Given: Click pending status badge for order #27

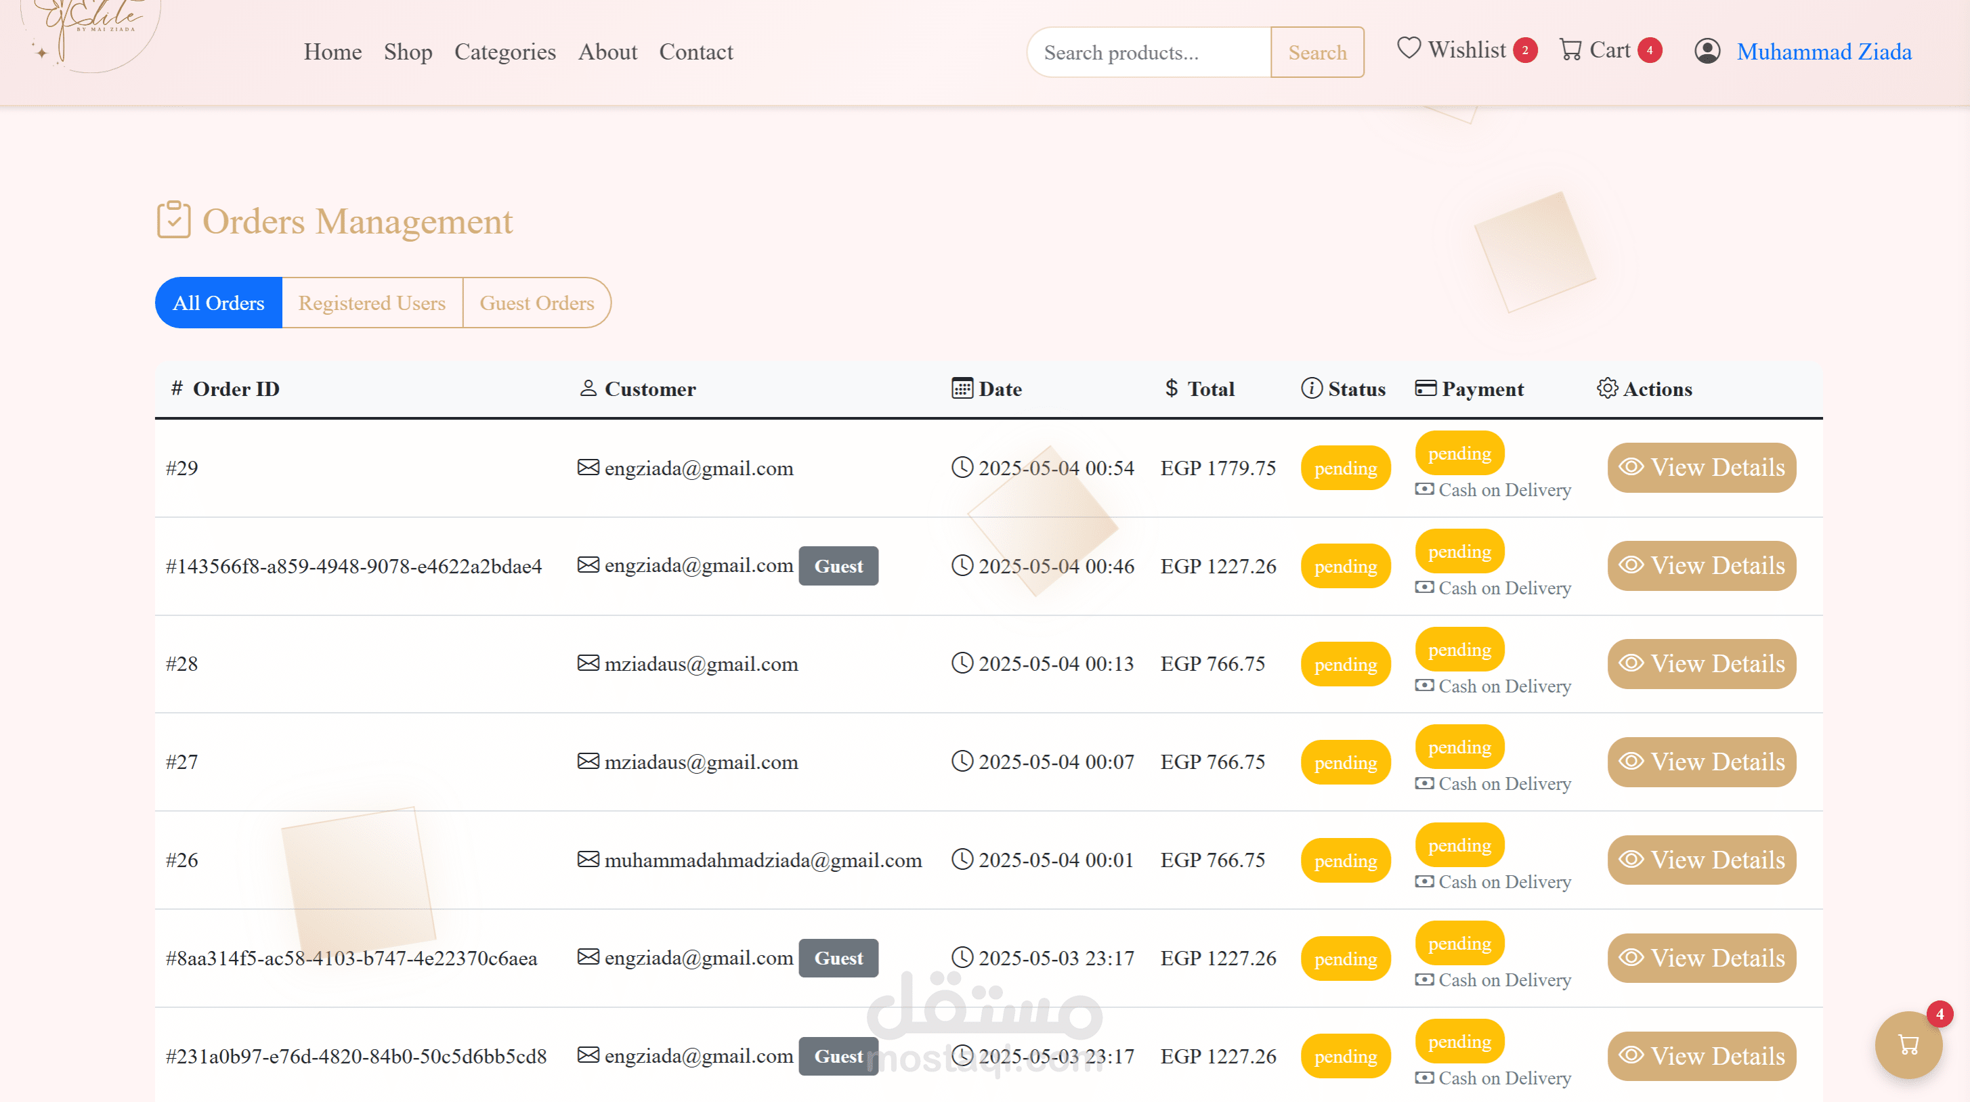Looking at the screenshot, I should pyautogui.click(x=1345, y=762).
